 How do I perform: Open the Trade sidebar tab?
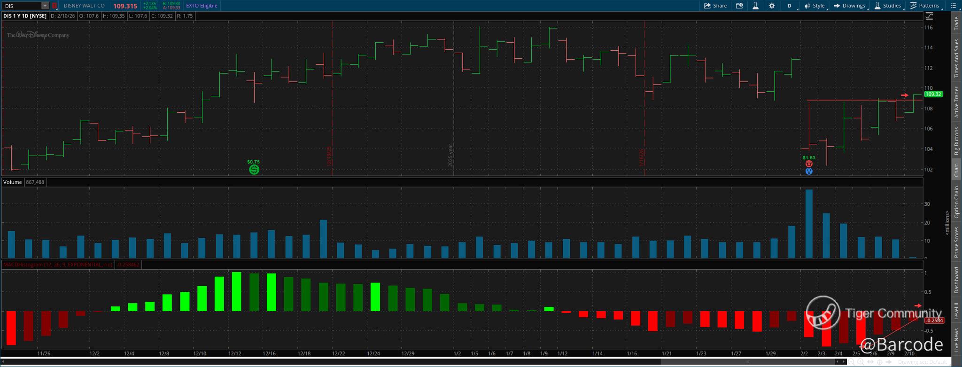point(956,23)
